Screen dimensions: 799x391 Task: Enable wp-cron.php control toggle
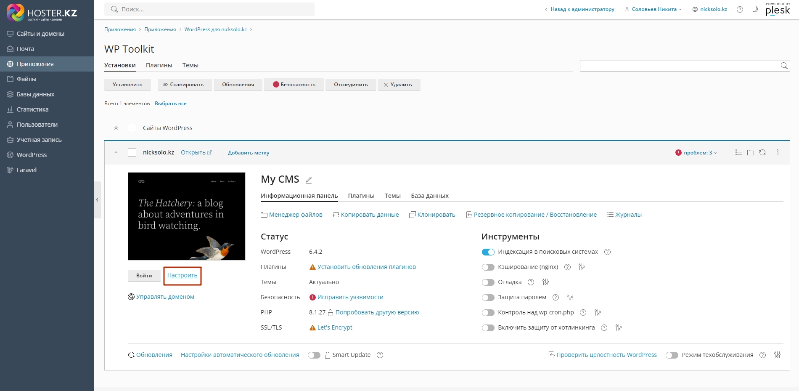(x=488, y=313)
